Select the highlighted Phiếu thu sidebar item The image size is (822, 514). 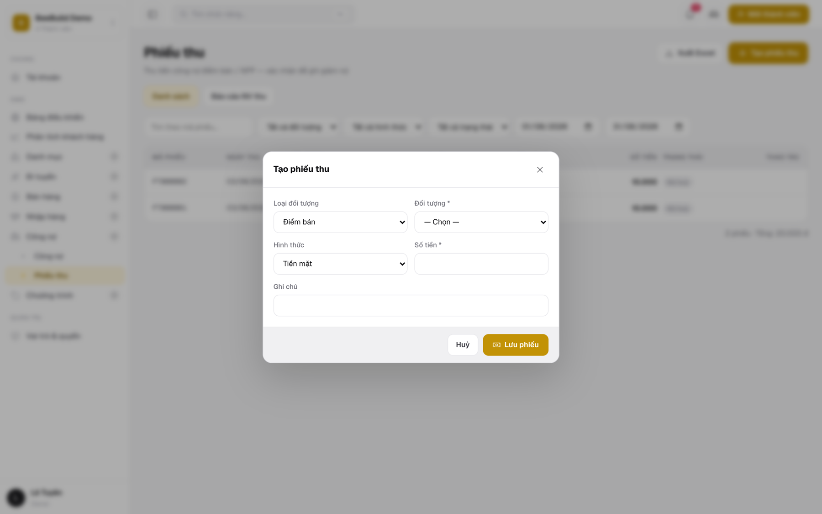[x=65, y=275]
